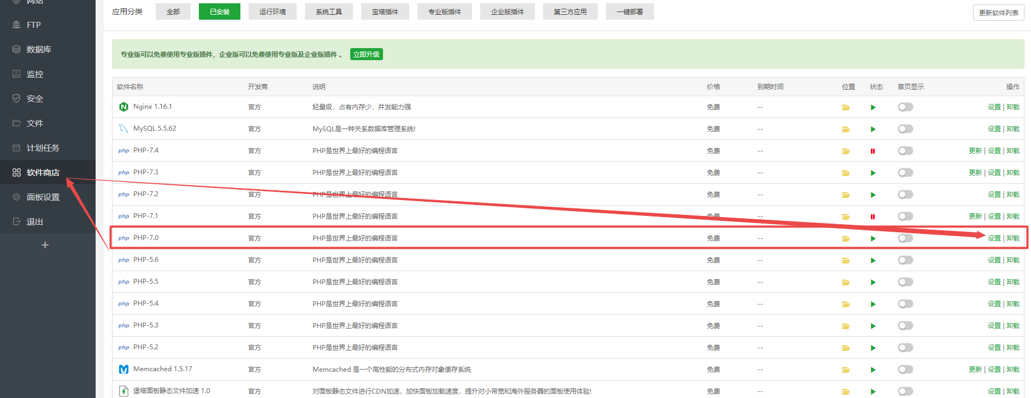Switch to the 已安装 category tab

(220, 11)
